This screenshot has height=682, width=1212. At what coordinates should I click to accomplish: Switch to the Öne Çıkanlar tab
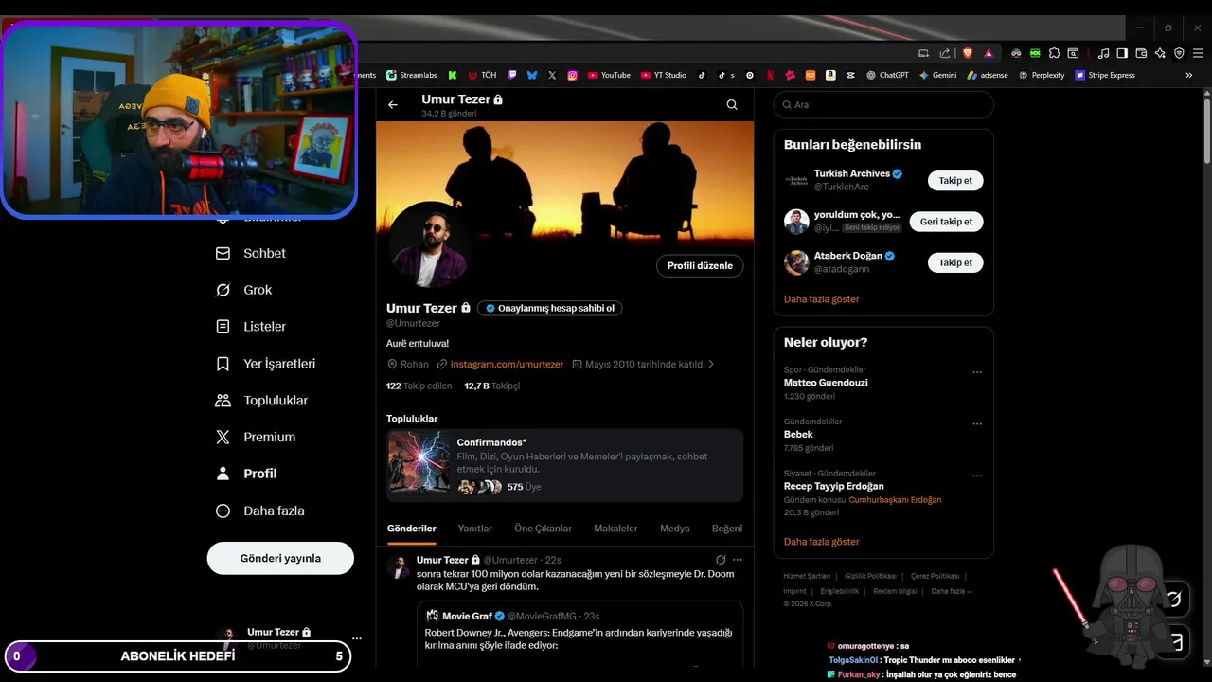(543, 529)
